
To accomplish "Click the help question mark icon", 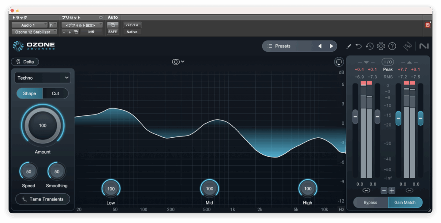I will [x=392, y=46].
